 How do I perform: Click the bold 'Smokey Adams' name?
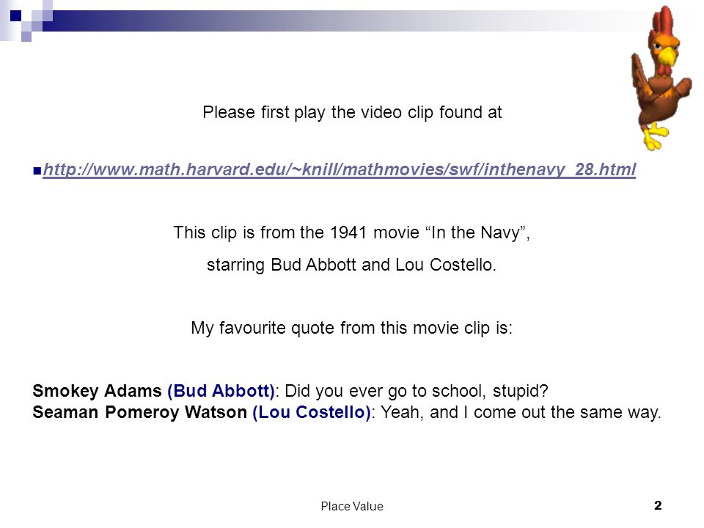[97, 391]
